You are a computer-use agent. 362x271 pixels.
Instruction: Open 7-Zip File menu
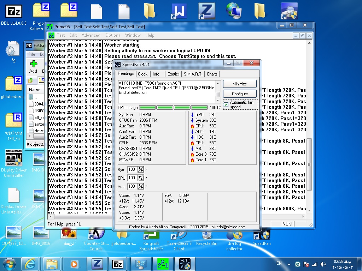pos(32,54)
